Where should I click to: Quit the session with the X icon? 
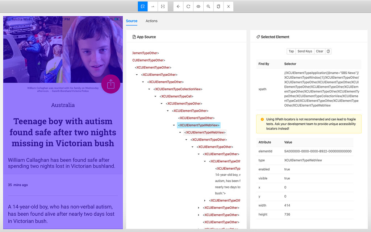point(229,6)
